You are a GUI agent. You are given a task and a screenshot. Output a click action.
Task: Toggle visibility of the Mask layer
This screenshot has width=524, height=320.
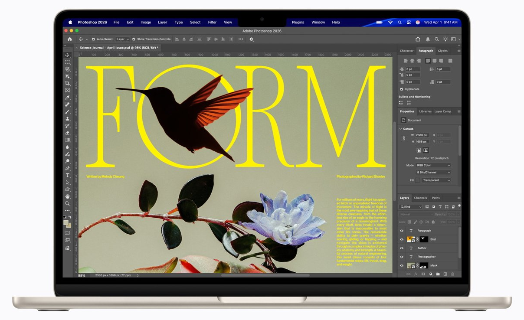pyautogui.click(x=401, y=265)
